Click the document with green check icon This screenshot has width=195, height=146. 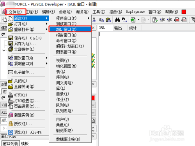pyautogui.click(x=155, y=20)
